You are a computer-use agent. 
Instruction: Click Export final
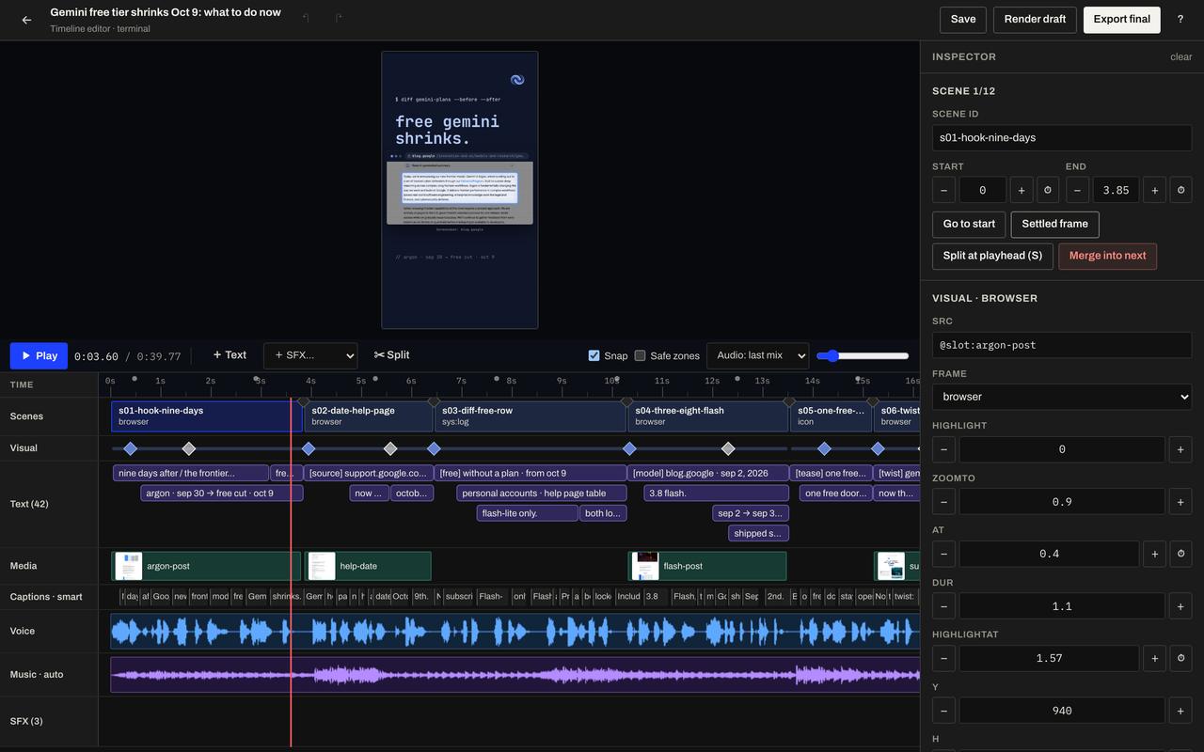[1121, 20]
